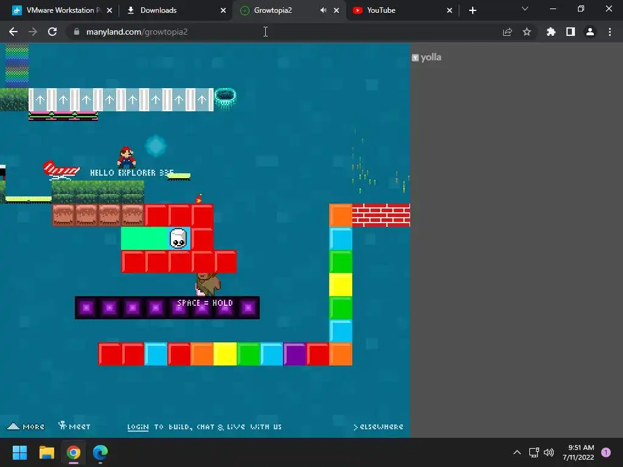
Task: Open File Explorer from taskbar
Action: (x=46, y=452)
